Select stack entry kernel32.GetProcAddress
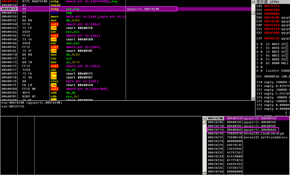Viewport: 290px width, 175px height. 265,137
